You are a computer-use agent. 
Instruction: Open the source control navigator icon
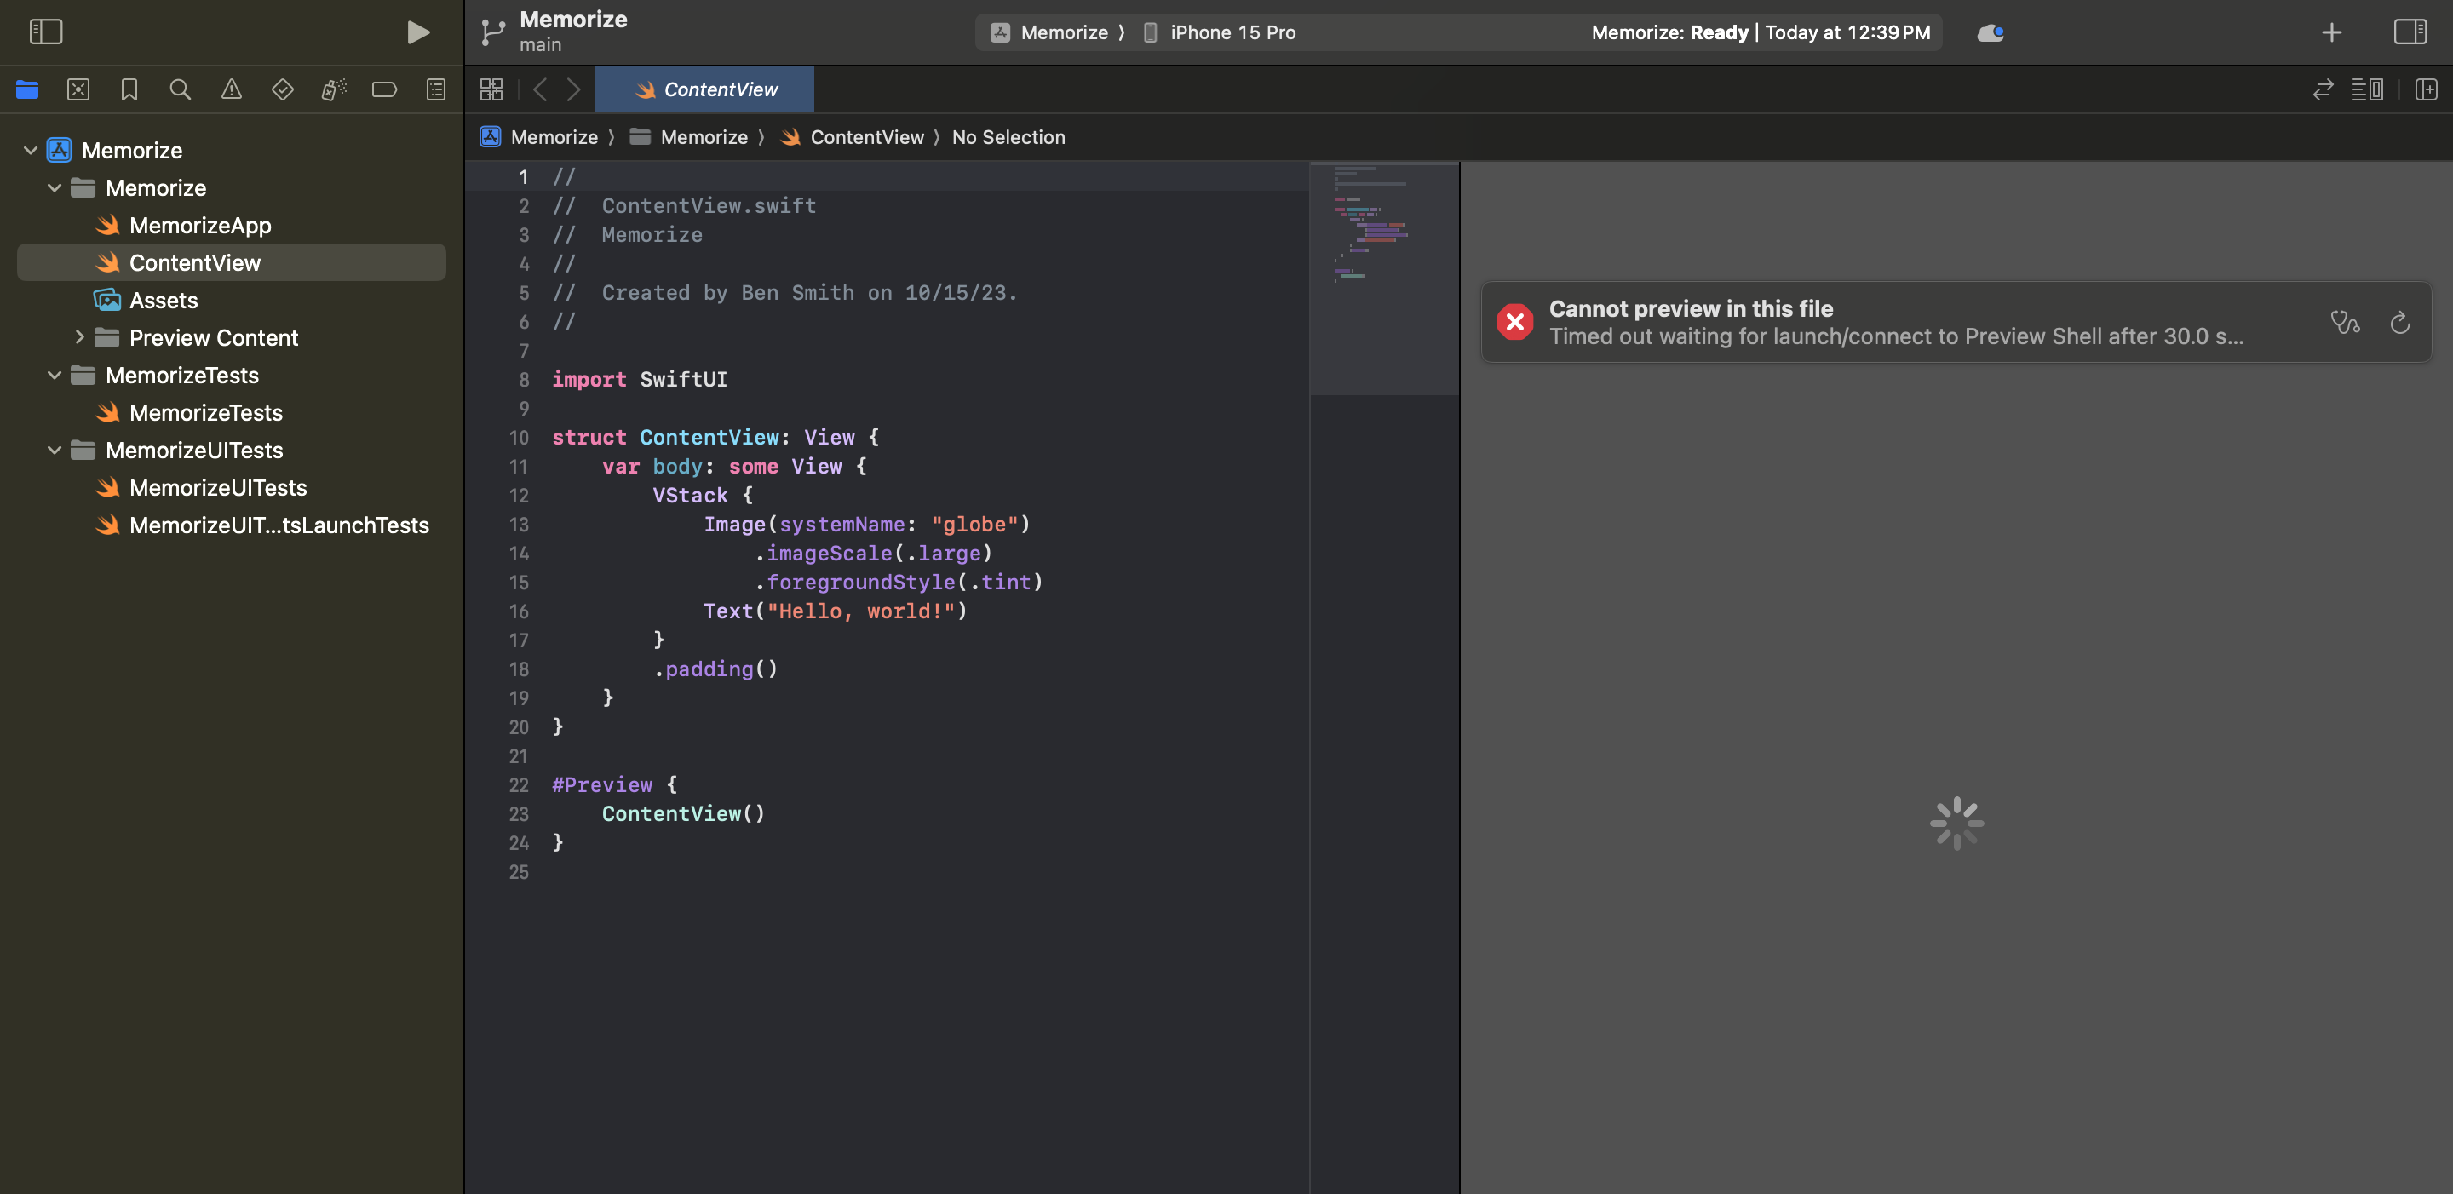pyautogui.click(x=78, y=89)
